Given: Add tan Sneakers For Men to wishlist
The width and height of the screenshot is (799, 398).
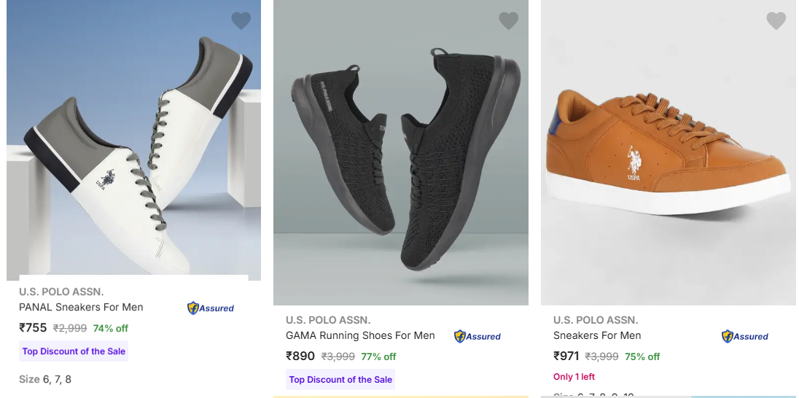Looking at the screenshot, I should pyautogui.click(x=776, y=21).
